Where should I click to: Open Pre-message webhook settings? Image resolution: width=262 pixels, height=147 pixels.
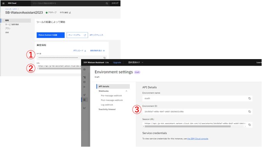tap(111, 96)
